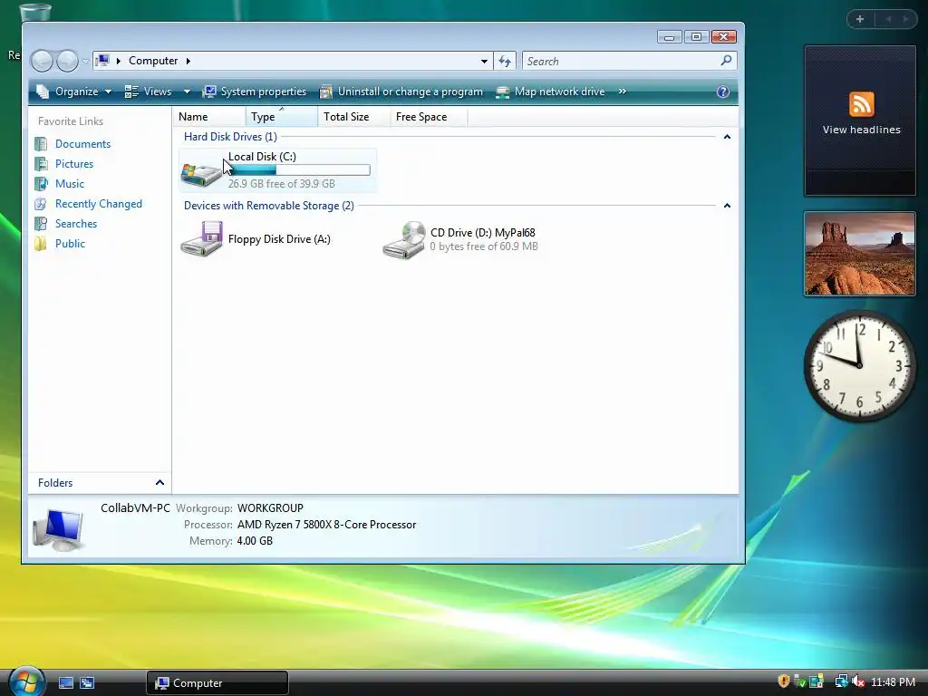Image resolution: width=928 pixels, height=696 pixels.
Task: Click the analog clock gadget
Action: [860, 365]
